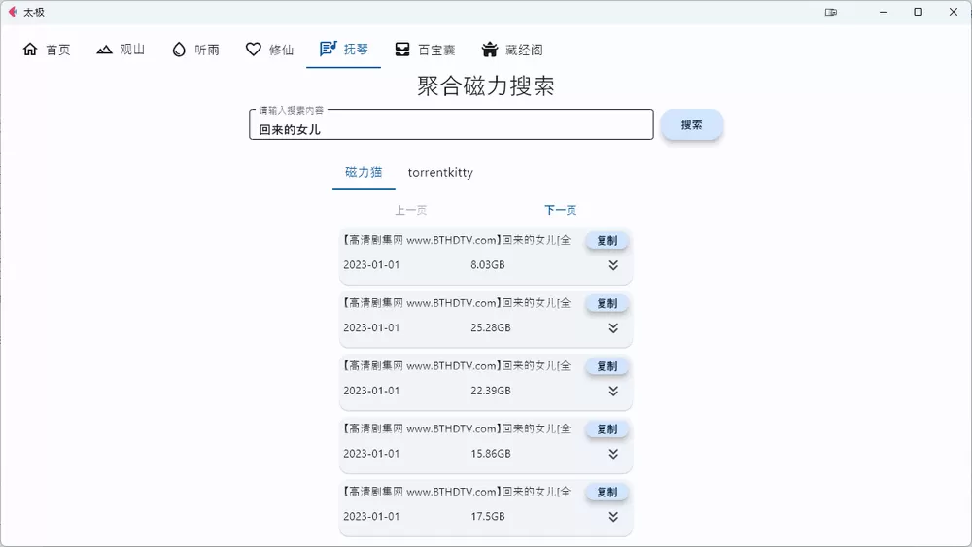Click the mountain icon for 观山
Viewport: 972px width, 547px height.
click(x=104, y=50)
